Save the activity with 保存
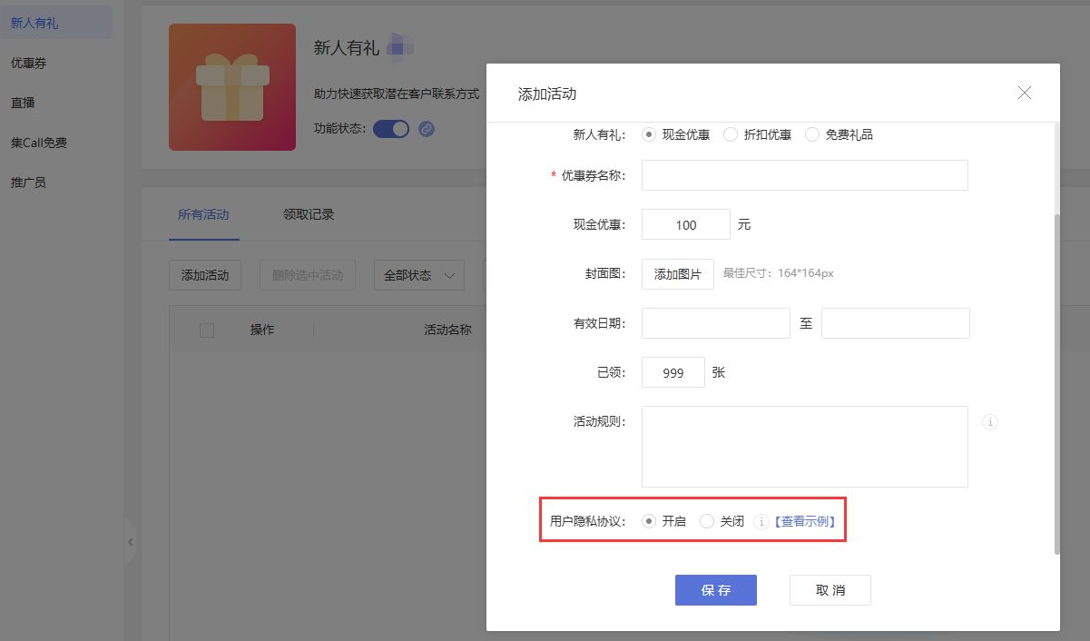 click(716, 590)
